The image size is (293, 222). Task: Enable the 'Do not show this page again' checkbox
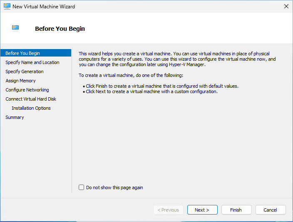pos(82,187)
